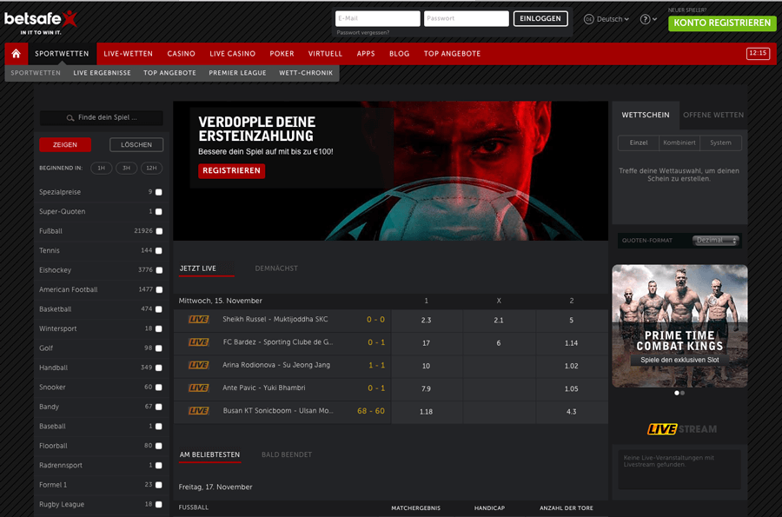
Task: Open the BLOG menu item
Action: 399,53
